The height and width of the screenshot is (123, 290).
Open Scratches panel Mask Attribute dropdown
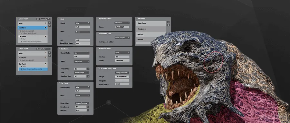coord(82,61)
